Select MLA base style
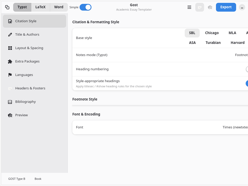Viewport: 248px width, 186px height. click(232, 33)
